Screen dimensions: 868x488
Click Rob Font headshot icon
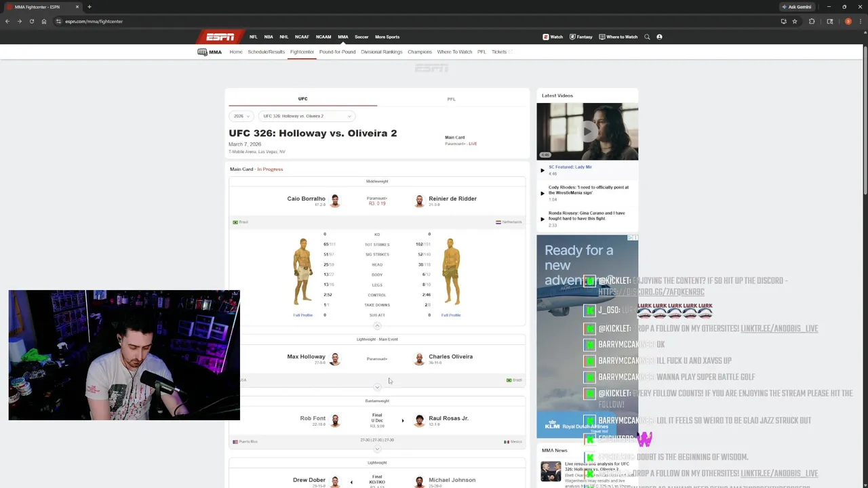pos(335,420)
